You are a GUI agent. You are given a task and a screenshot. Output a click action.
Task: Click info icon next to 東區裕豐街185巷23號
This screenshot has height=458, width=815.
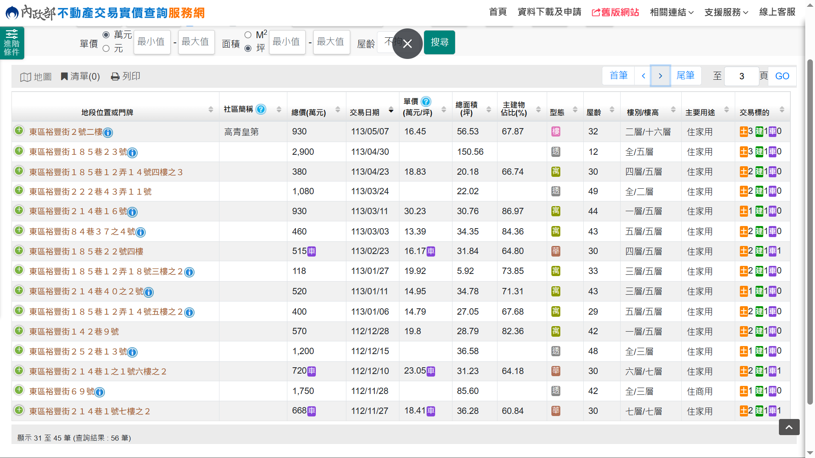click(x=132, y=153)
